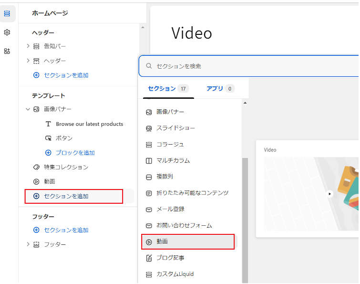Click plus icon of footer セクションを追加
360x284 pixels.
coord(36,230)
